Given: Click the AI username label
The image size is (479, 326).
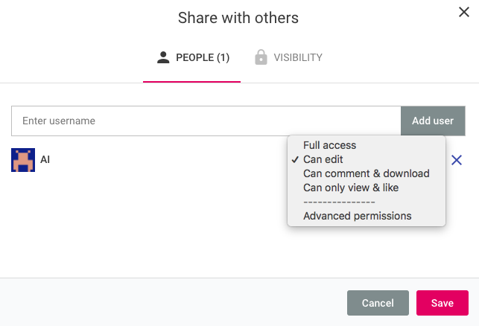Looking at the screenshot, I should click(45, 159).
